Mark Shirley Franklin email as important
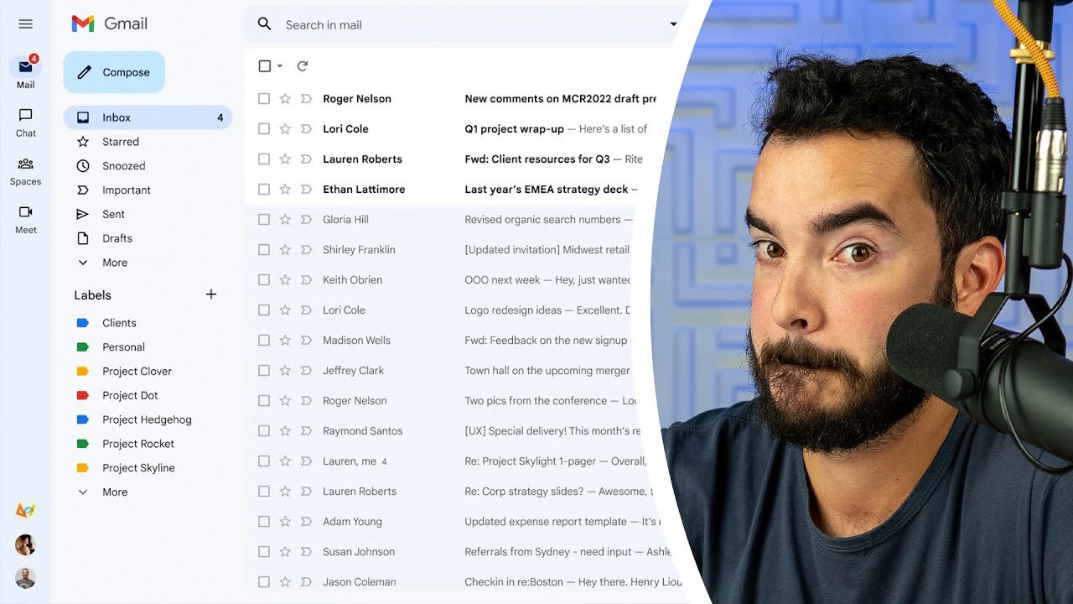This screenshot has height=604, width=1073. [306, 250]
